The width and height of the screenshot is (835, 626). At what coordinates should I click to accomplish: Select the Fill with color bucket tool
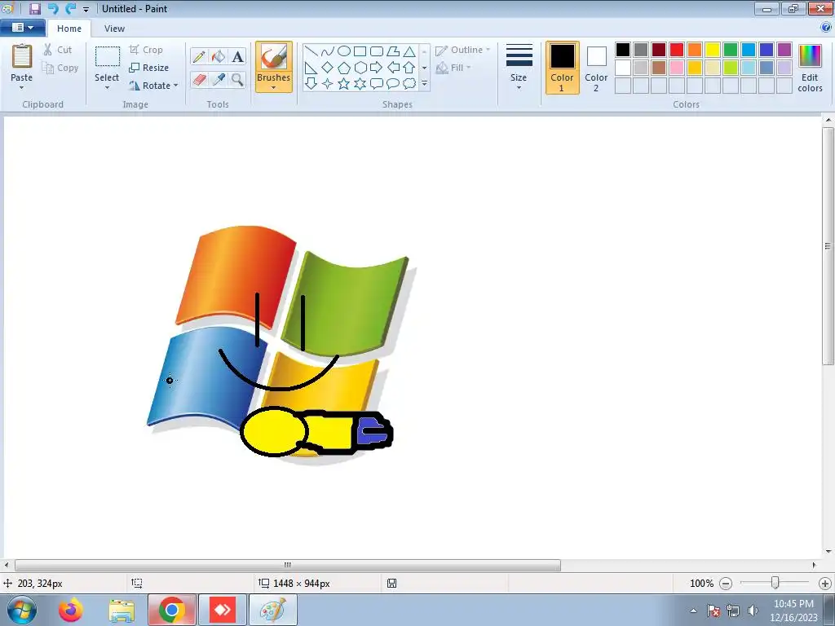219,56
